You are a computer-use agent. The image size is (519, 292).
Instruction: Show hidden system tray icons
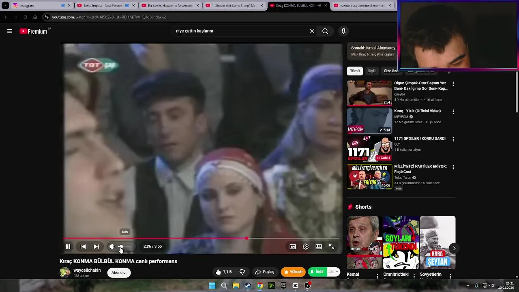[468, 286]
